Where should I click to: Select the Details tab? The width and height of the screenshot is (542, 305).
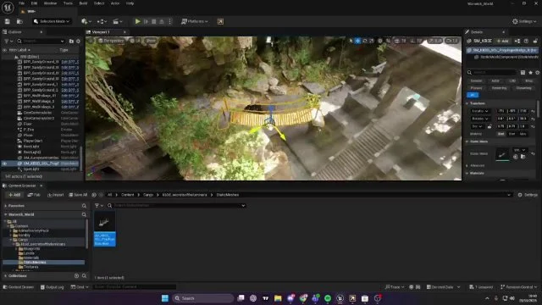tap(477, 32)
